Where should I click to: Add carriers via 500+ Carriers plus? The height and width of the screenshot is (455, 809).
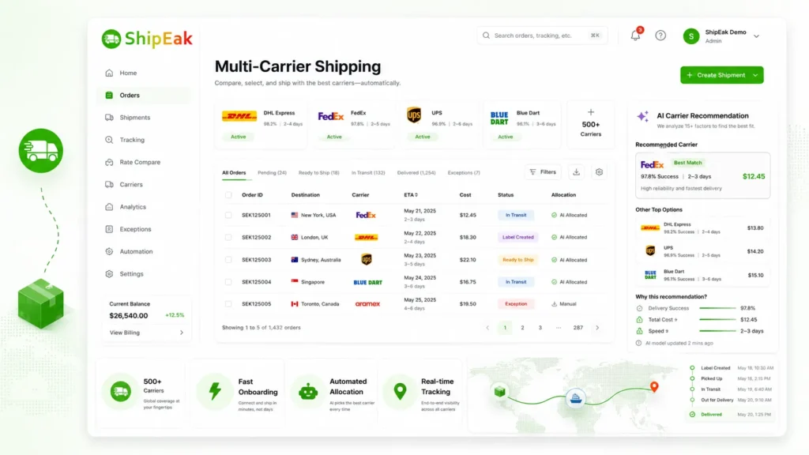tap(591, 112)
